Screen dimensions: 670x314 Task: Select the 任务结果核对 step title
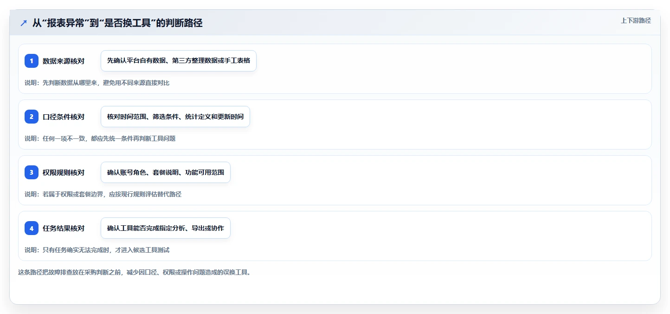[64, 228]
